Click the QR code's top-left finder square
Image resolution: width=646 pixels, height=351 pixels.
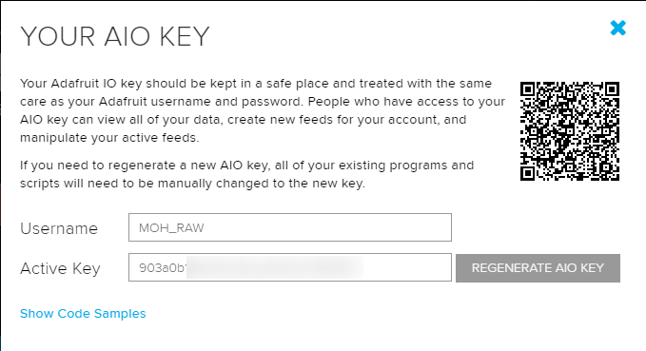[x=528, y=89]
